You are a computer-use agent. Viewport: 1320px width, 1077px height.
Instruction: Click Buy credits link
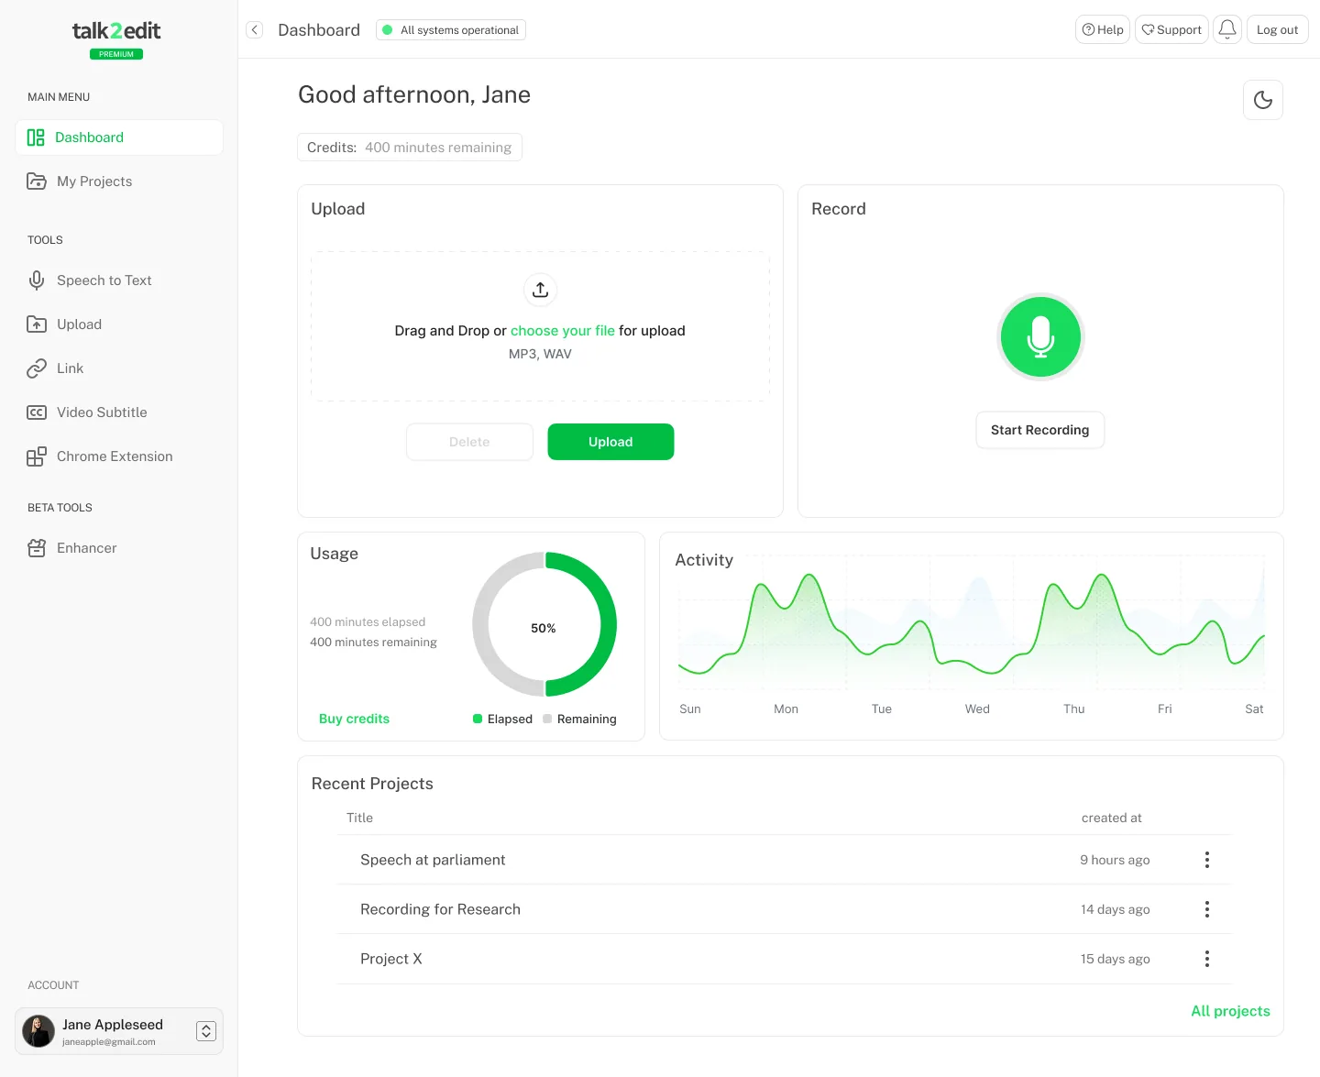point(354,719)
